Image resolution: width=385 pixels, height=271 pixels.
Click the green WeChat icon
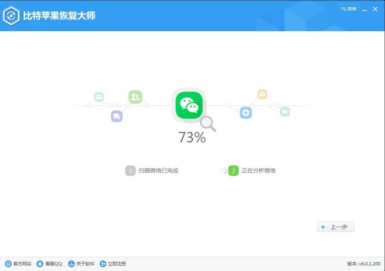click(189, 105)
